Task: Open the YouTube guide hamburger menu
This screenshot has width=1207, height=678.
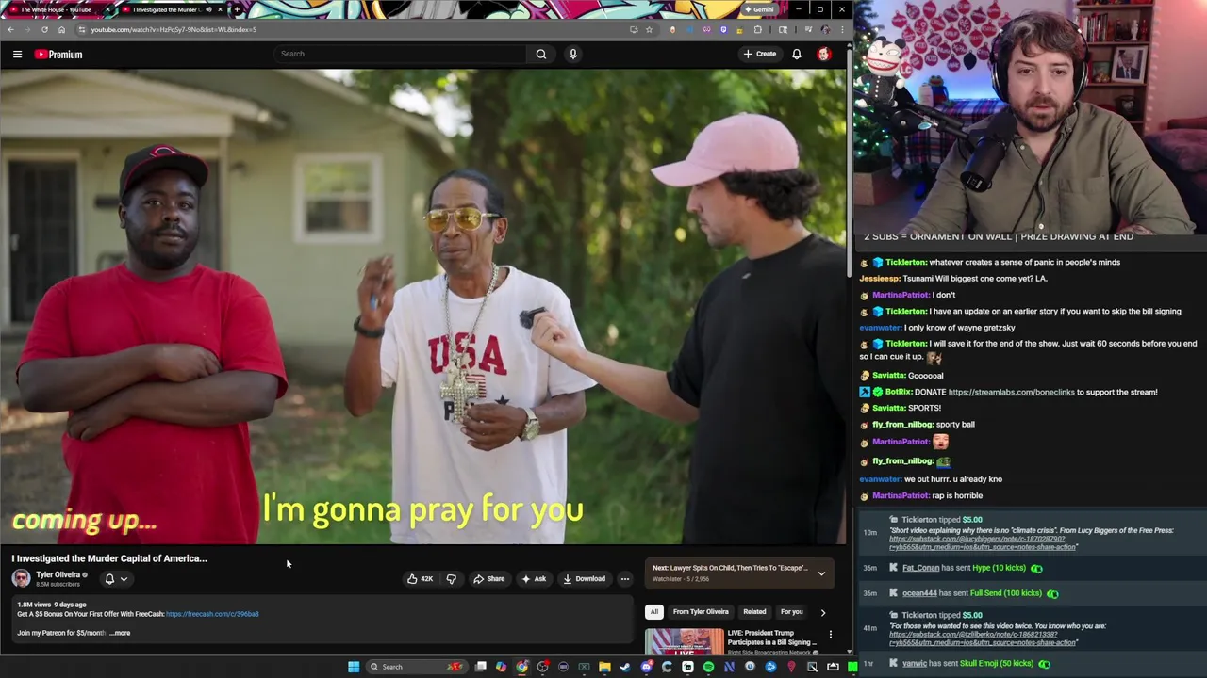Action: [17, 55]
